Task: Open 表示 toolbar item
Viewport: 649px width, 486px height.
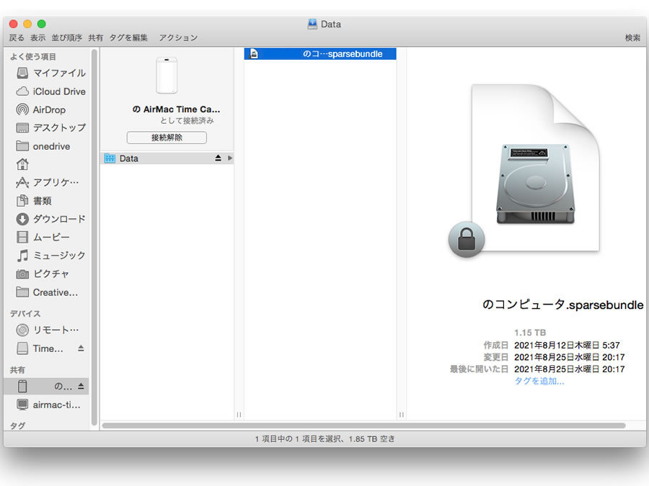Action: [x=37, y=37]
